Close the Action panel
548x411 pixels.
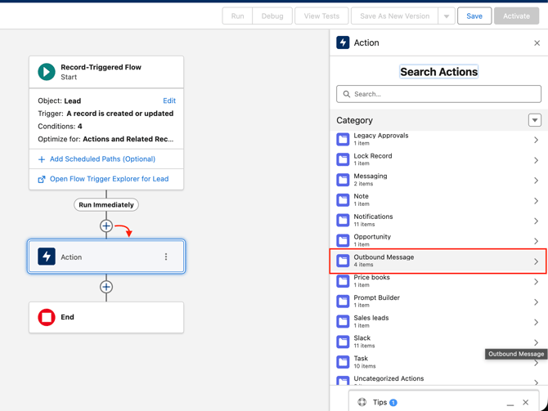pos(537,43)
